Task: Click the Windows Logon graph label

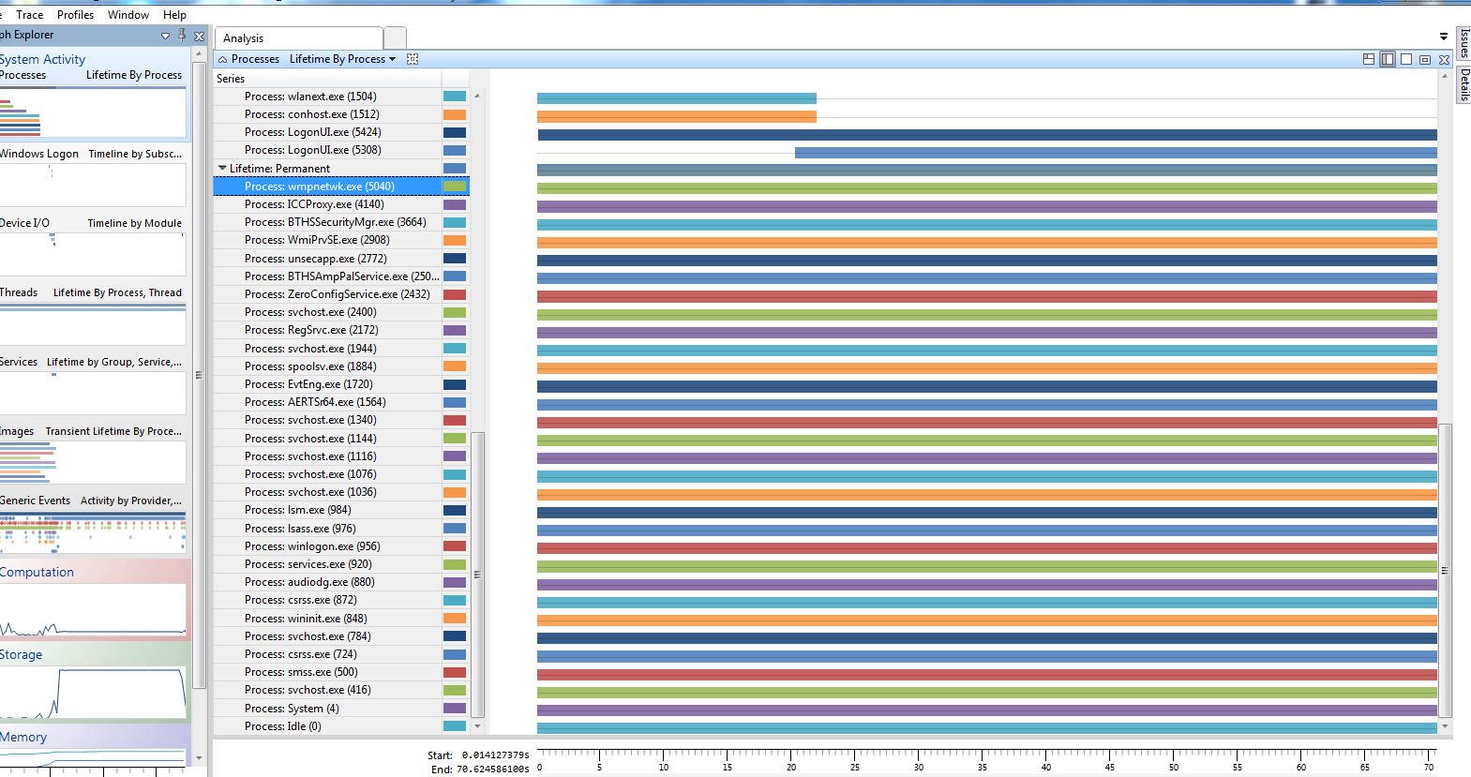Action: click(x=39, y=154)
